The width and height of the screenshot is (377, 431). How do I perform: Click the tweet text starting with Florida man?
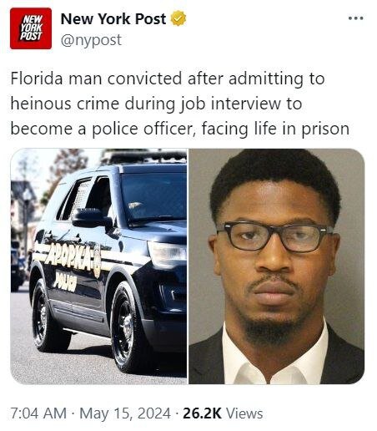(x=180, y=104)
